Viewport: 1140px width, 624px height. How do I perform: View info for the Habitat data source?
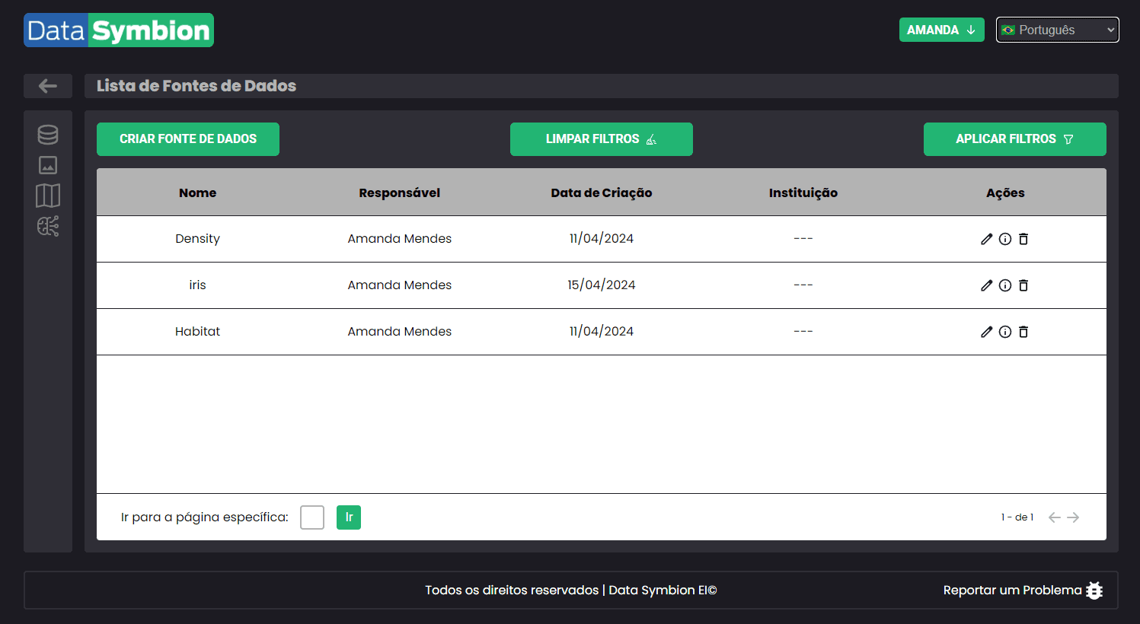coord(1005,331)
